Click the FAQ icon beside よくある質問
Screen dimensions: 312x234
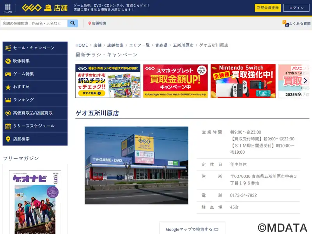tap(285, 23)
